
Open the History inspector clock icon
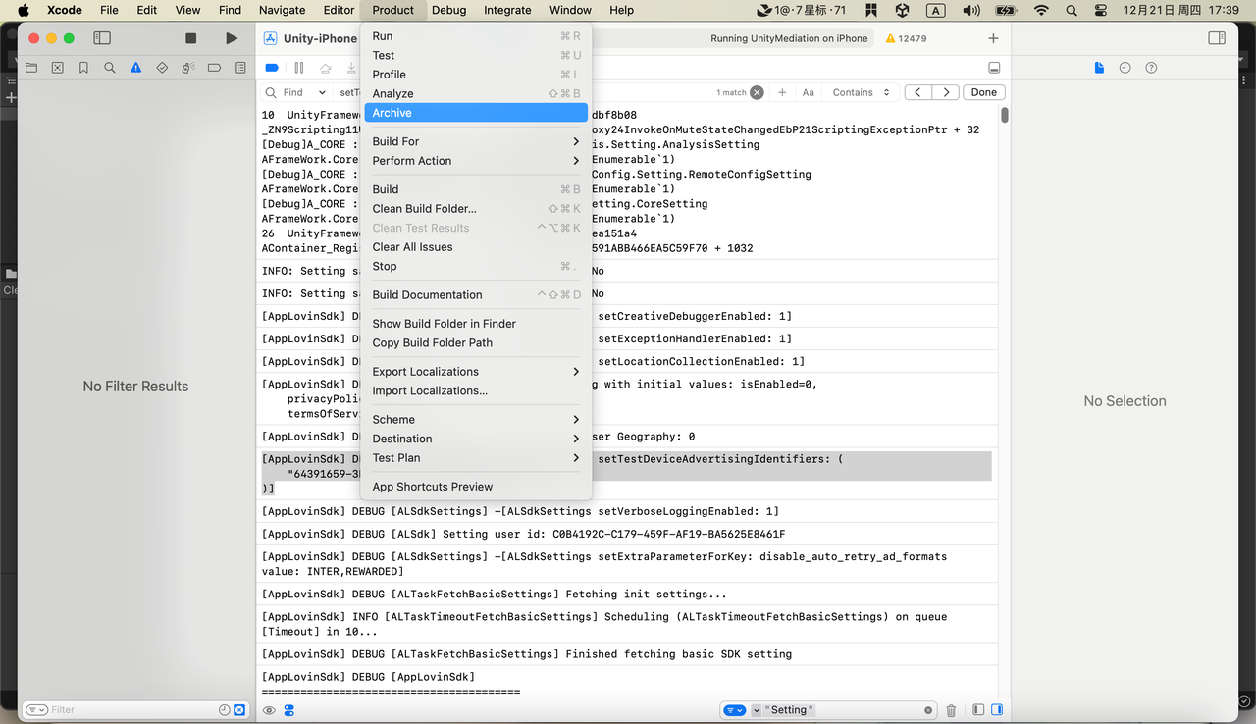1125,68
